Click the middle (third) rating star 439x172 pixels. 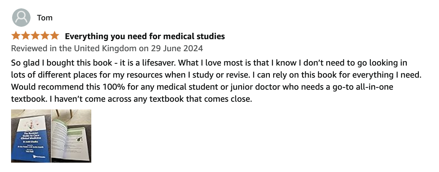click(35, 36)
